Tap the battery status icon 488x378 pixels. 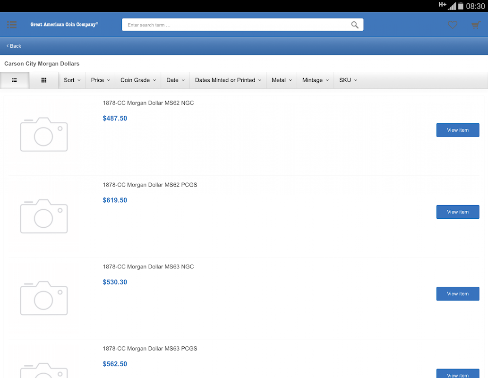pyautogui.click(x=461, y=6)
